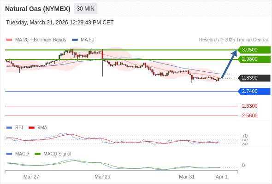Select the 3.0500 resistance price tag
The width and height of the screenshot is (272, 184).
254,50
